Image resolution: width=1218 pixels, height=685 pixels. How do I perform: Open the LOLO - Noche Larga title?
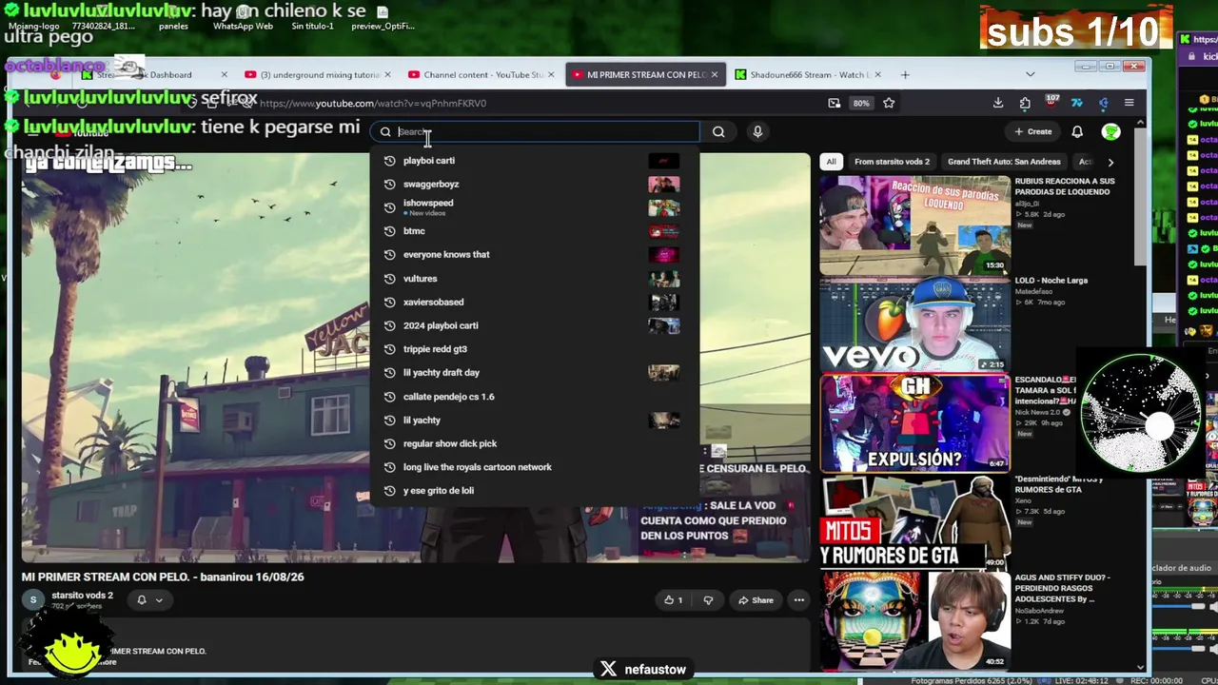(x=1051, y=281)
